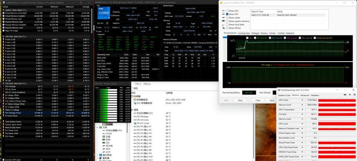The width and height of the screenshot is (357, 161).
Task: Click the GPU 传感器类型 row icon
Action: [135, 103]
